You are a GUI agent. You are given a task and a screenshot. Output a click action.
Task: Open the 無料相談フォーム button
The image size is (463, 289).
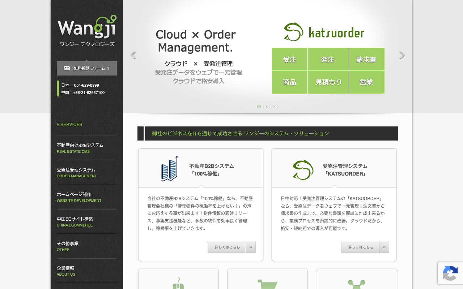click(87, 68)
